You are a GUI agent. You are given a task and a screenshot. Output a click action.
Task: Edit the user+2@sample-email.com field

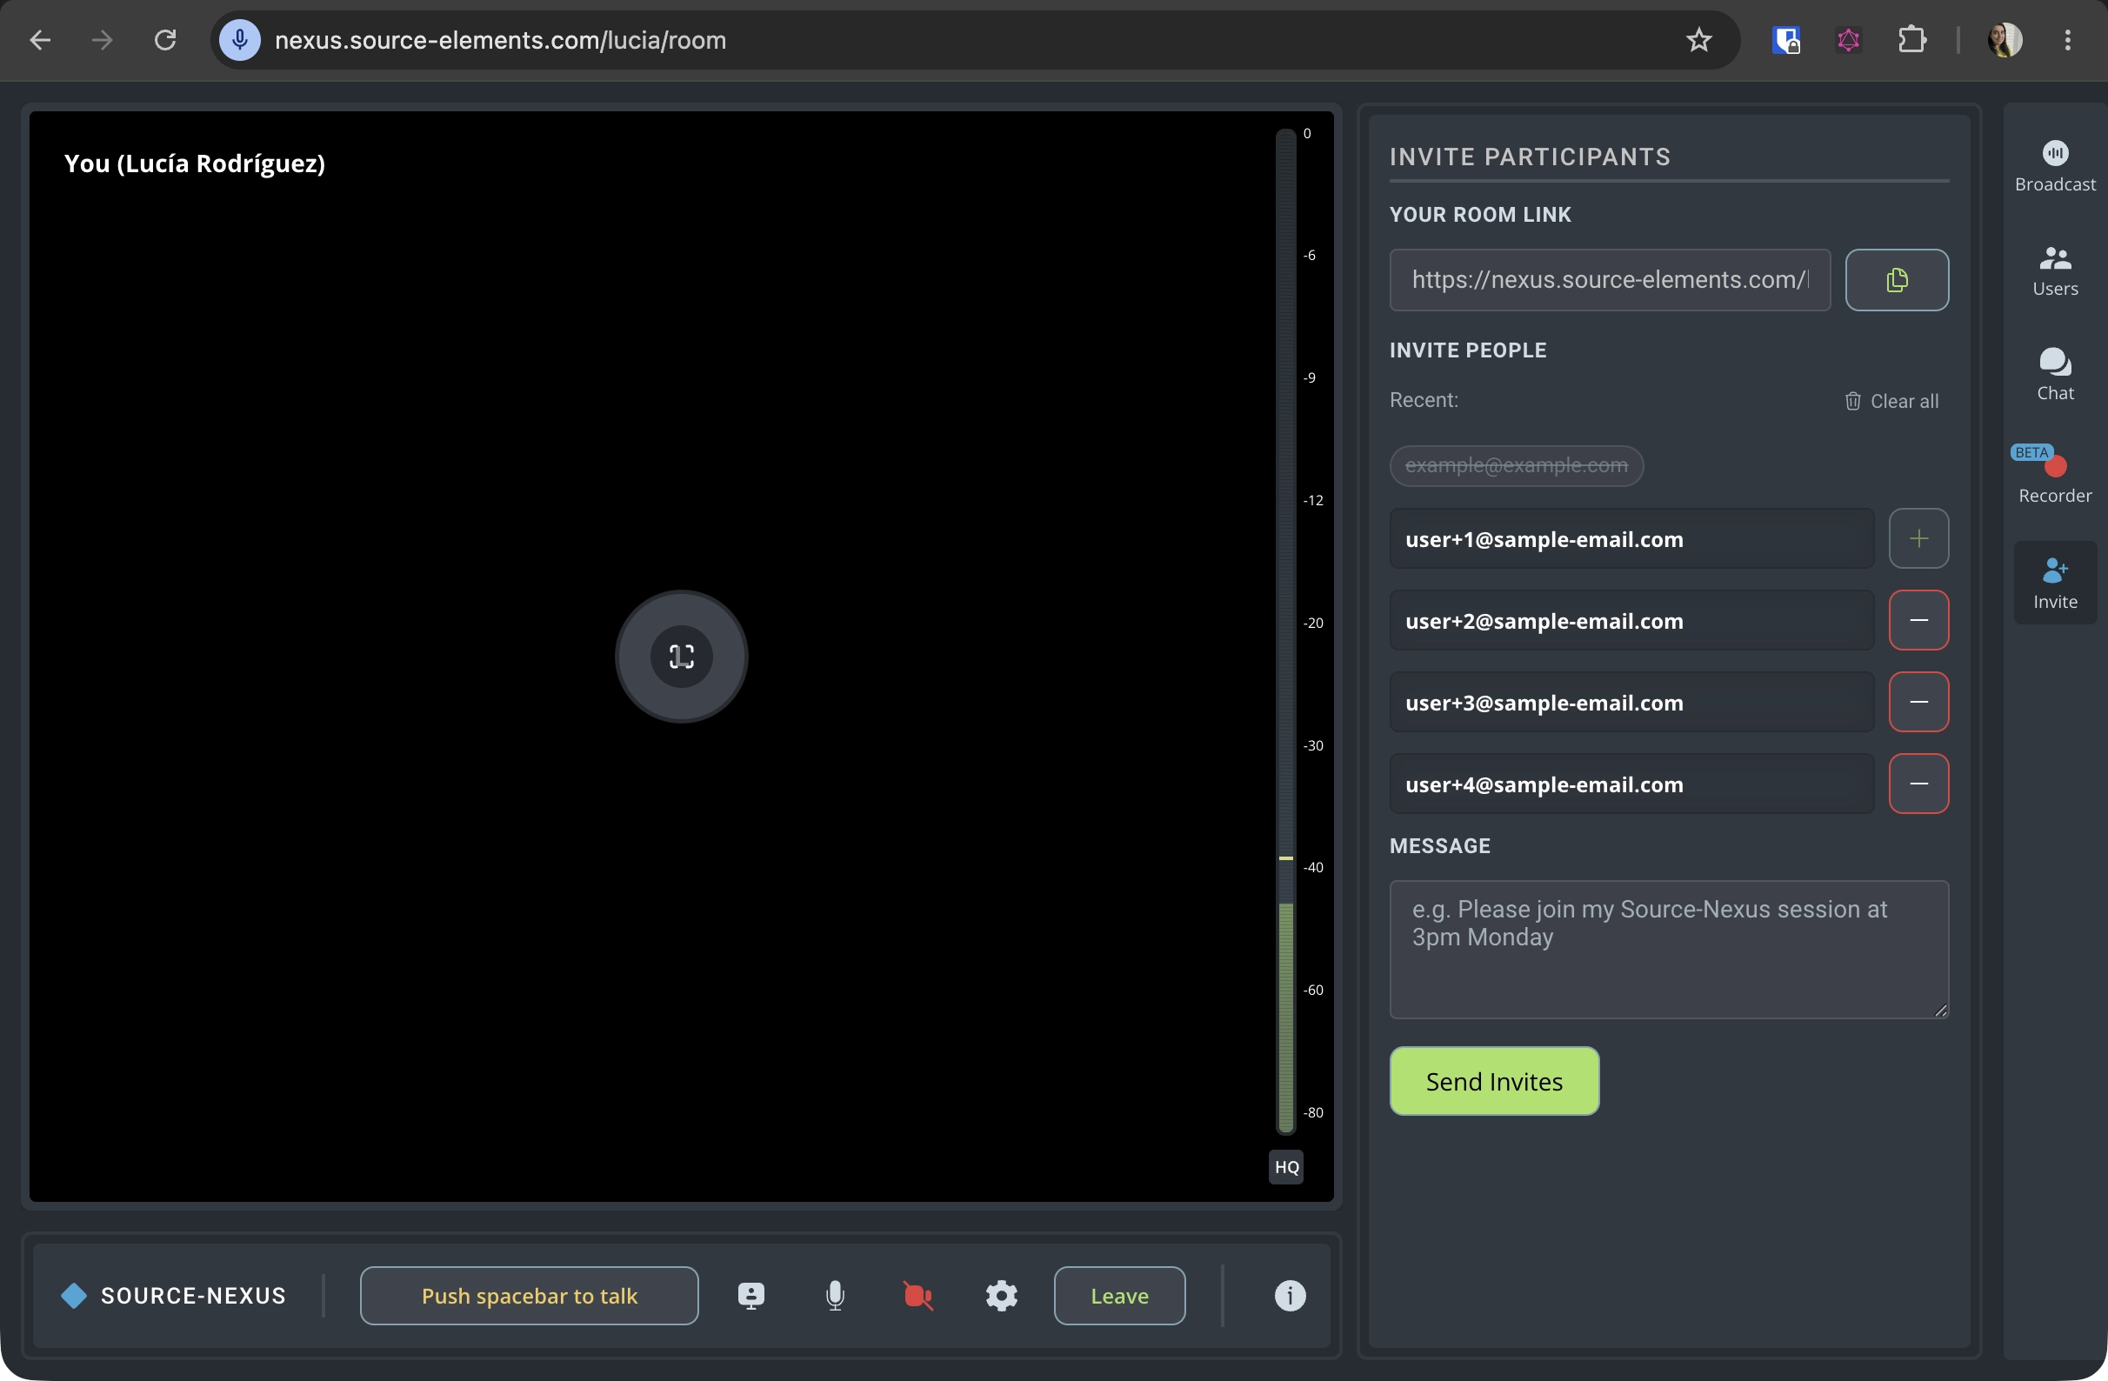pos(1631,620)
